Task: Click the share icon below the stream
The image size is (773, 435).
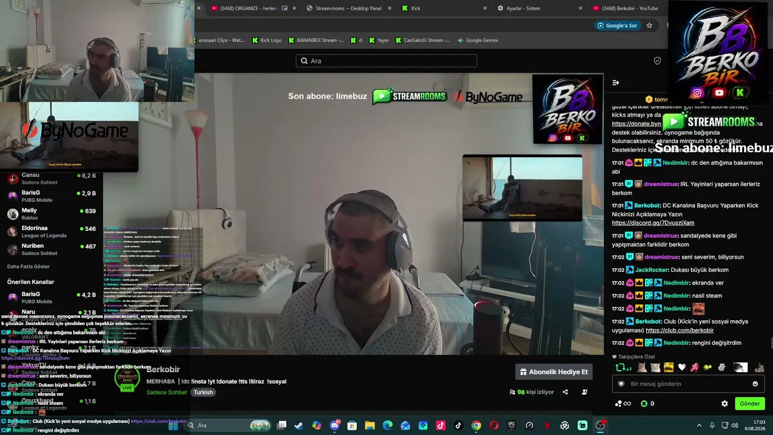Action: (x=565, y=392)
